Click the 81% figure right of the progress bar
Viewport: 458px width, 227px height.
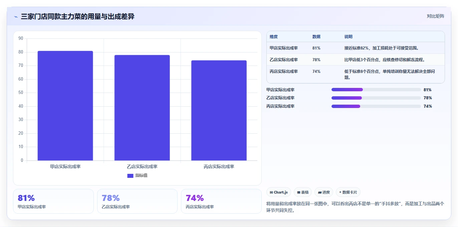[428, 90]
